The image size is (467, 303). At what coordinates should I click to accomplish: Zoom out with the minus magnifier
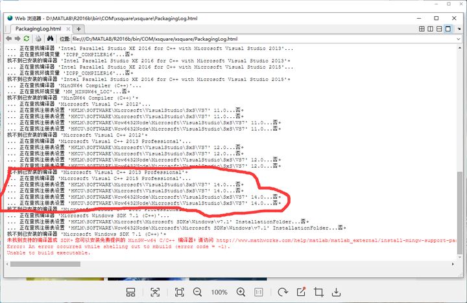click(x=197, y=292)
